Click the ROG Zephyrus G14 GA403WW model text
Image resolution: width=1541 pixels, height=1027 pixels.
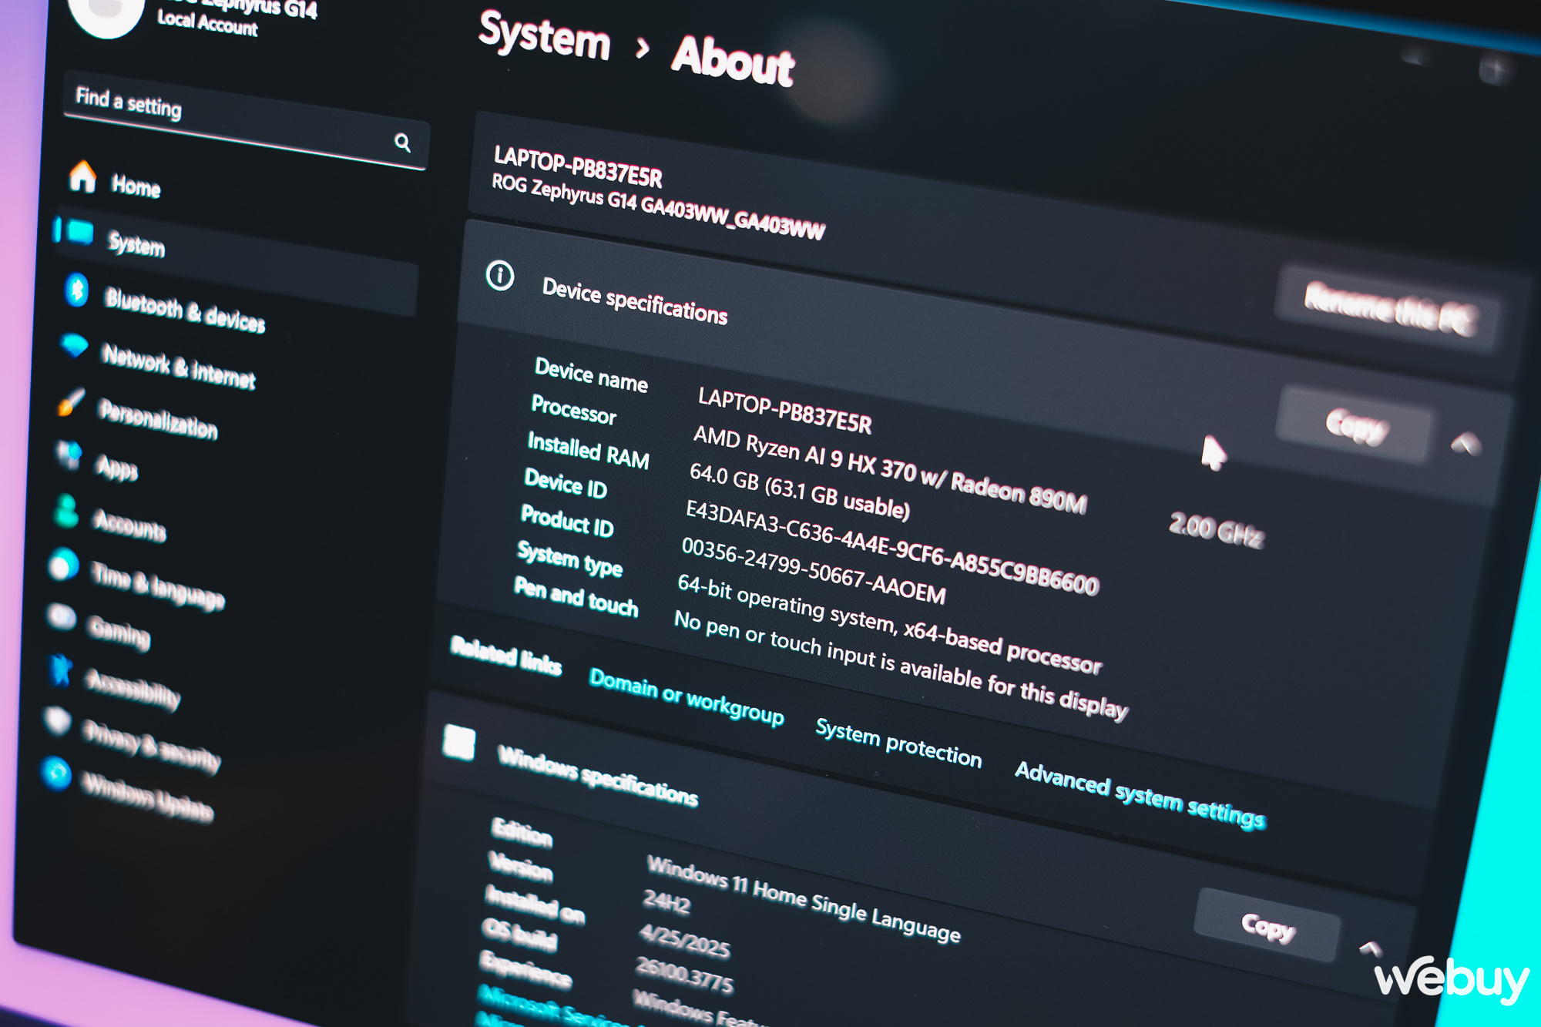658,206
